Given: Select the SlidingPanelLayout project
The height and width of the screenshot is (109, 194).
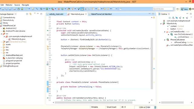Looking at the screenshot, I should point(11,66).
